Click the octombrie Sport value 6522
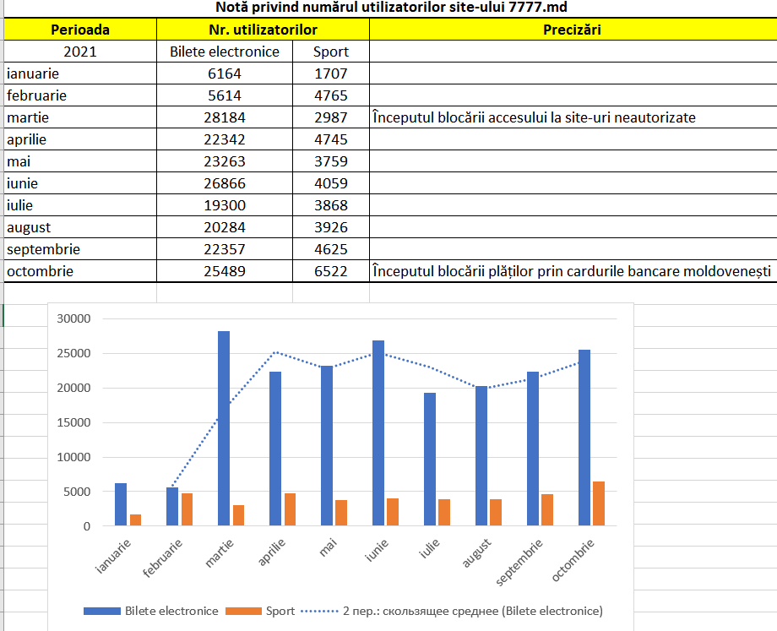The width and height of the screenshot is (777, 631). coord(331,271)
